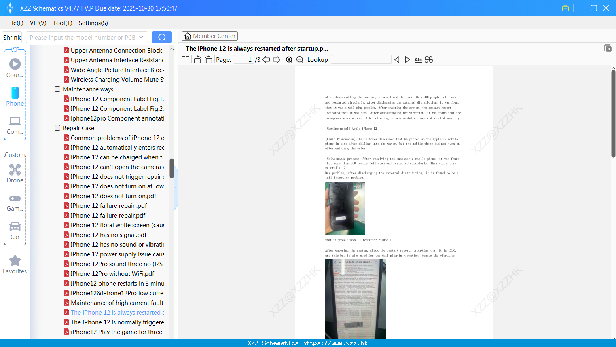Go to the previous page arrow

pos(266,59)
